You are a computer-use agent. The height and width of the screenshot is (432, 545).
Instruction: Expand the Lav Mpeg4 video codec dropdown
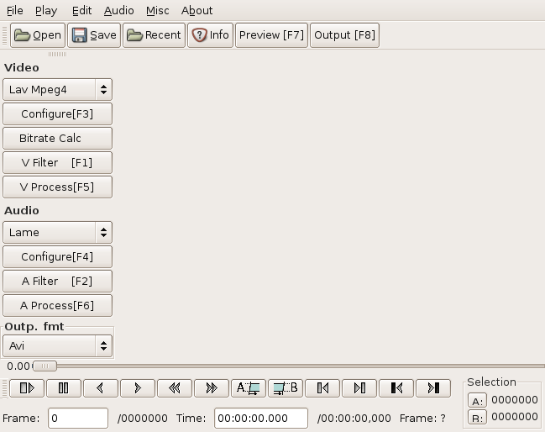pyautogui.click(x=57, y=90)
